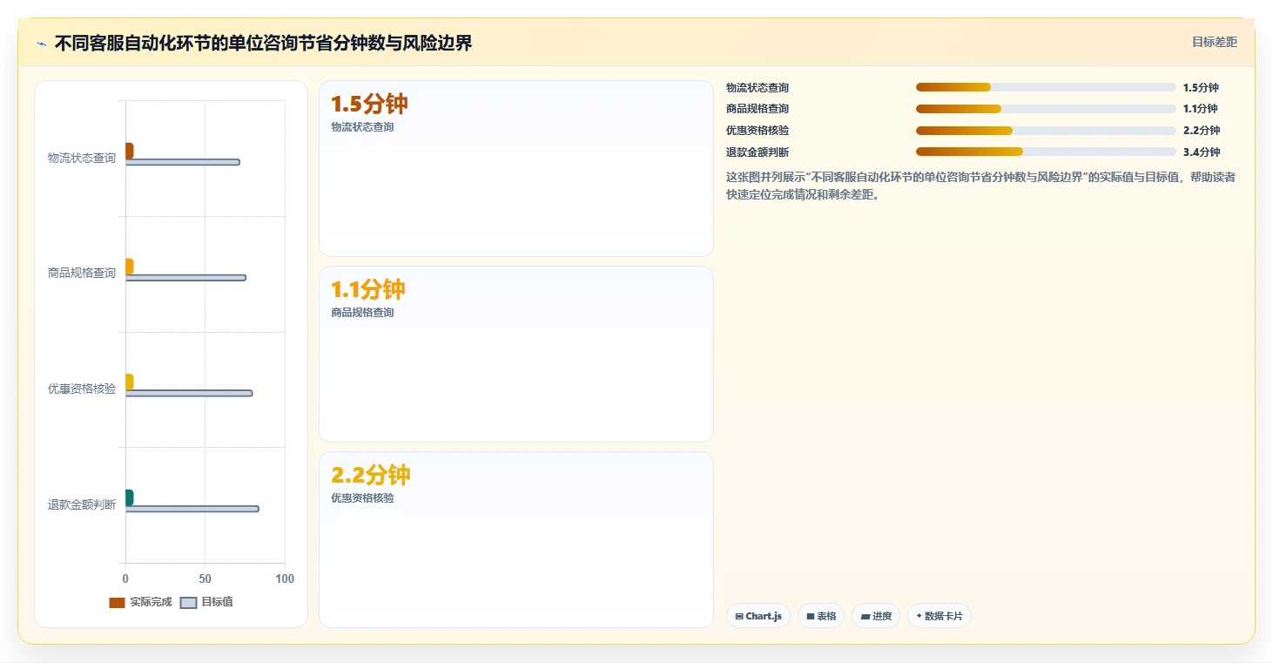Click the 3.4分钟 progress value
Viewport: 1273px width, 663px height.
pyautogui.click(x=1202, y=152)
